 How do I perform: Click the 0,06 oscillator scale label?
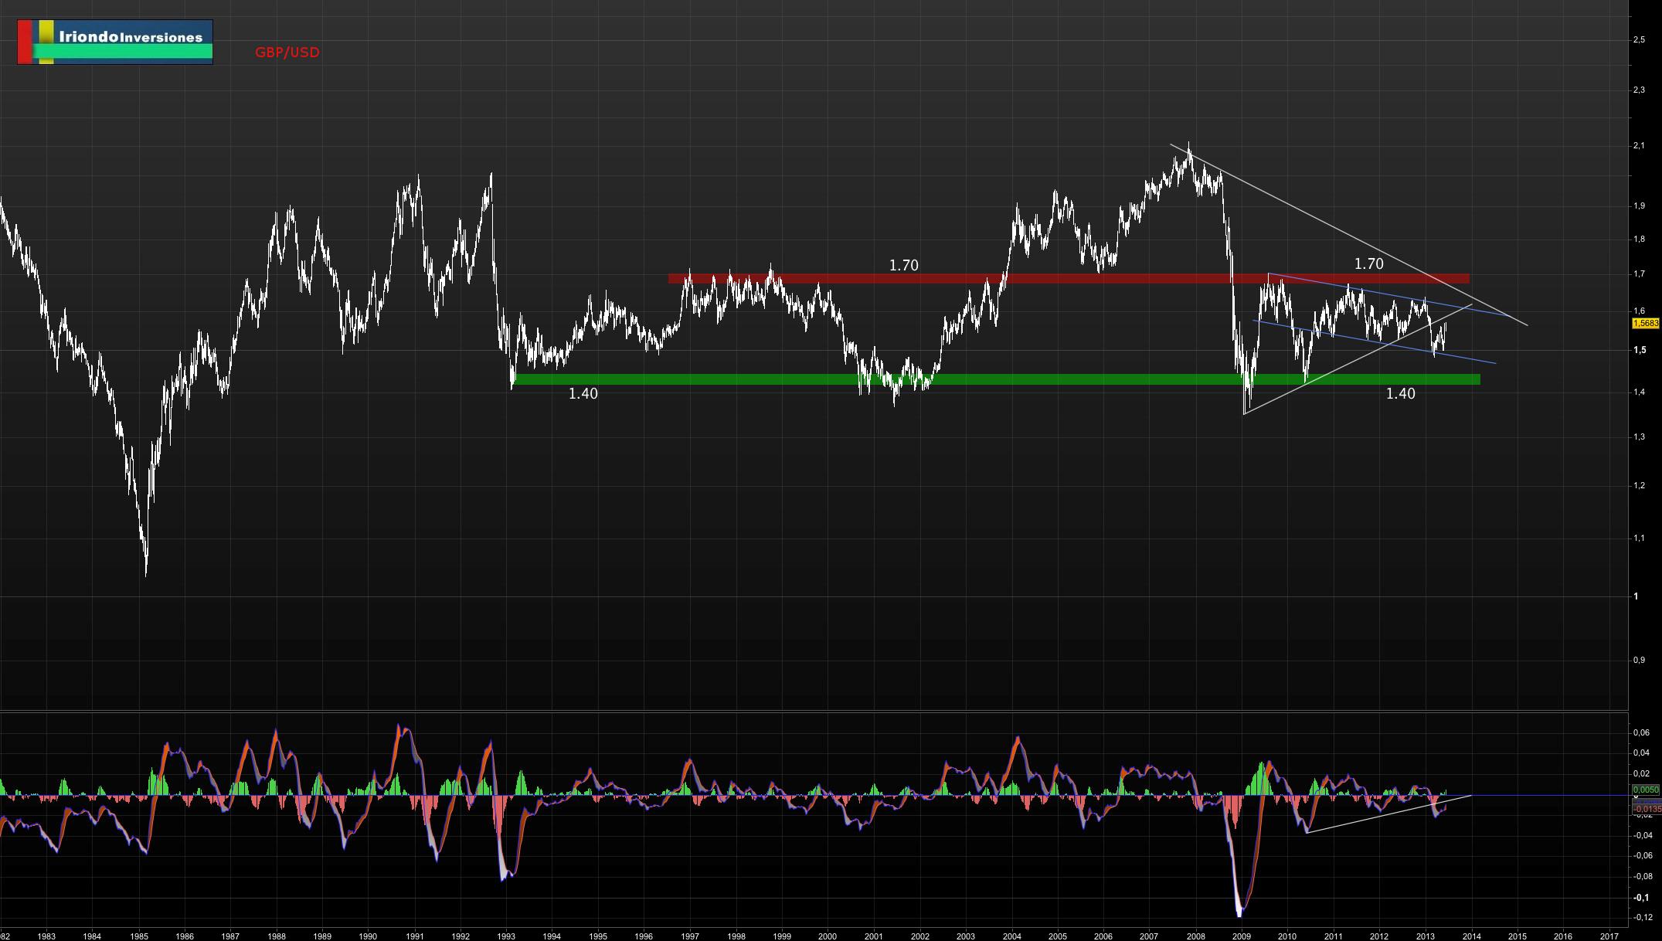click(1640, 732)
